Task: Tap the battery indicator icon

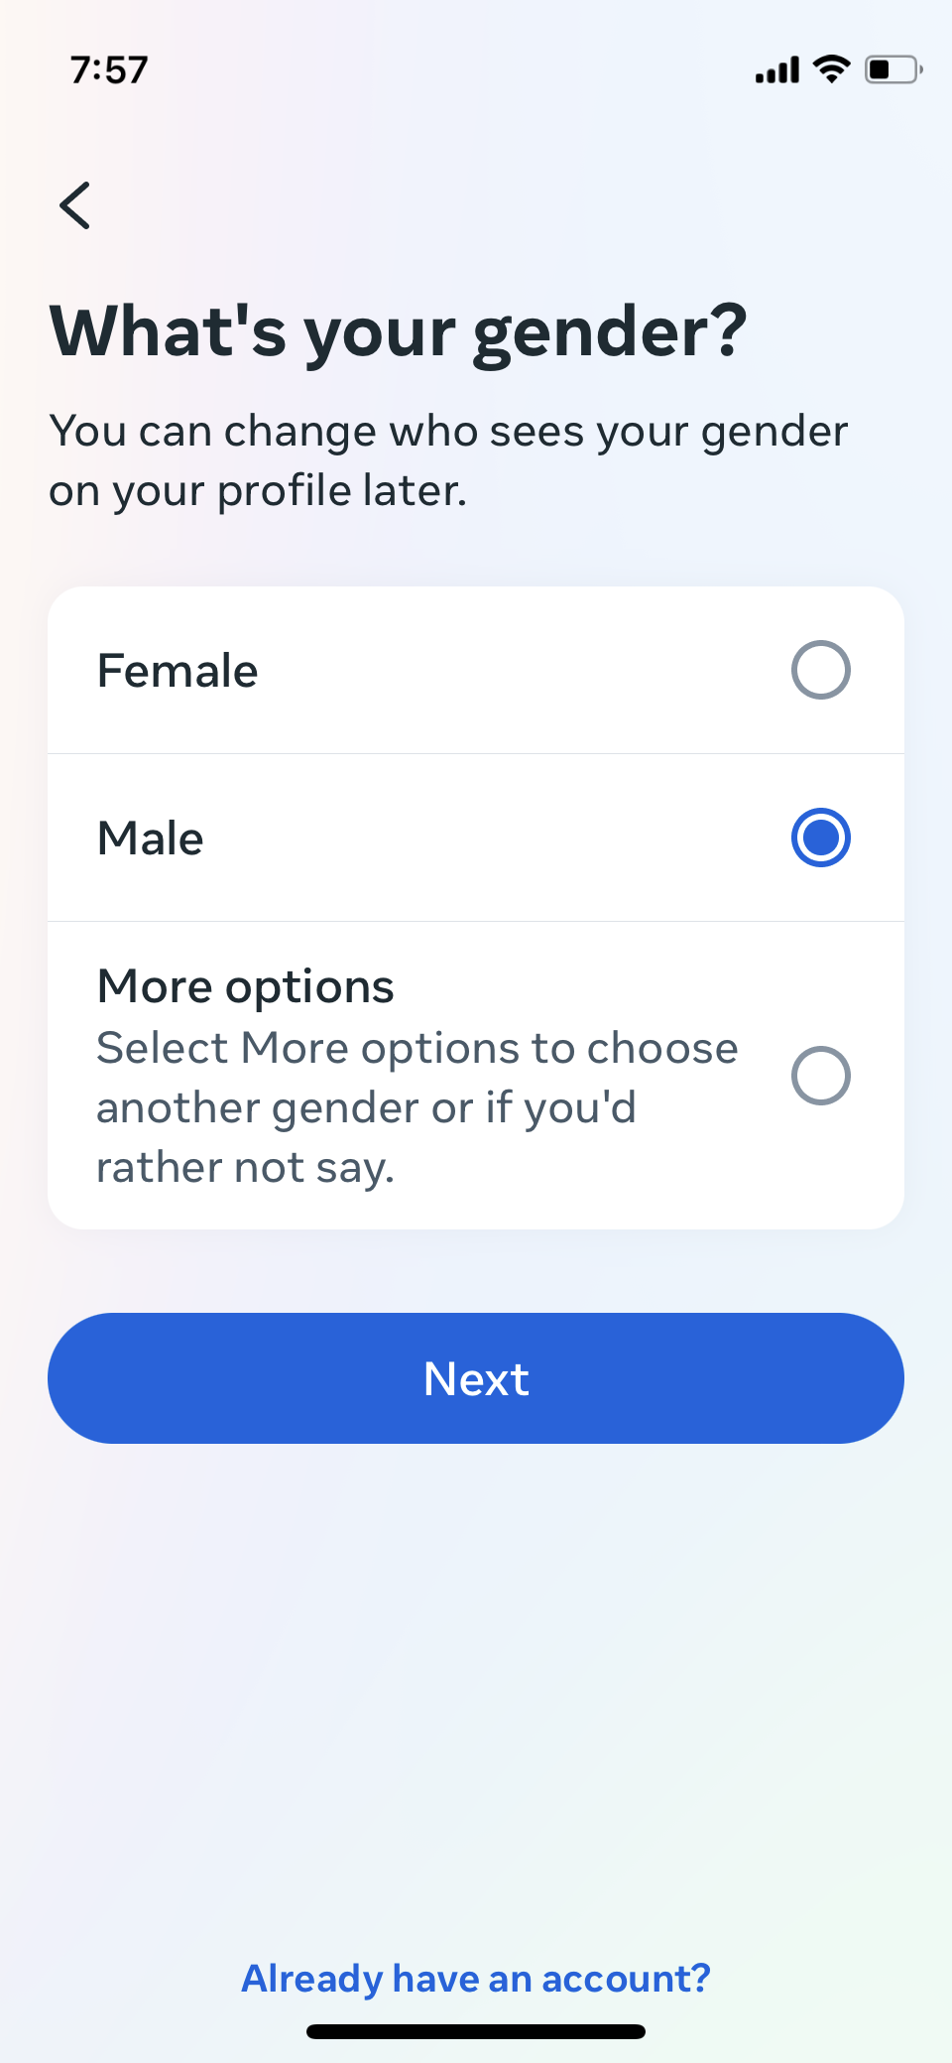Action: 893,69
